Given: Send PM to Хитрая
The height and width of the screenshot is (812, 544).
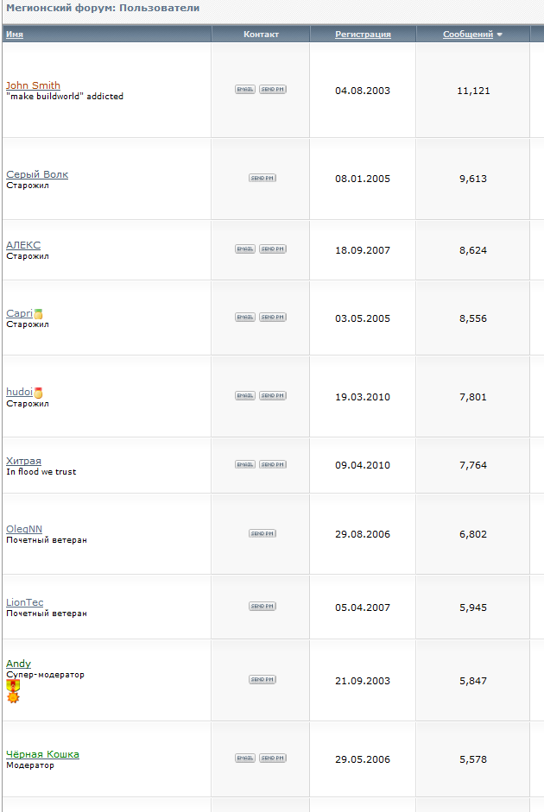Looking at the screenshot, I should [x=273, y=464].
